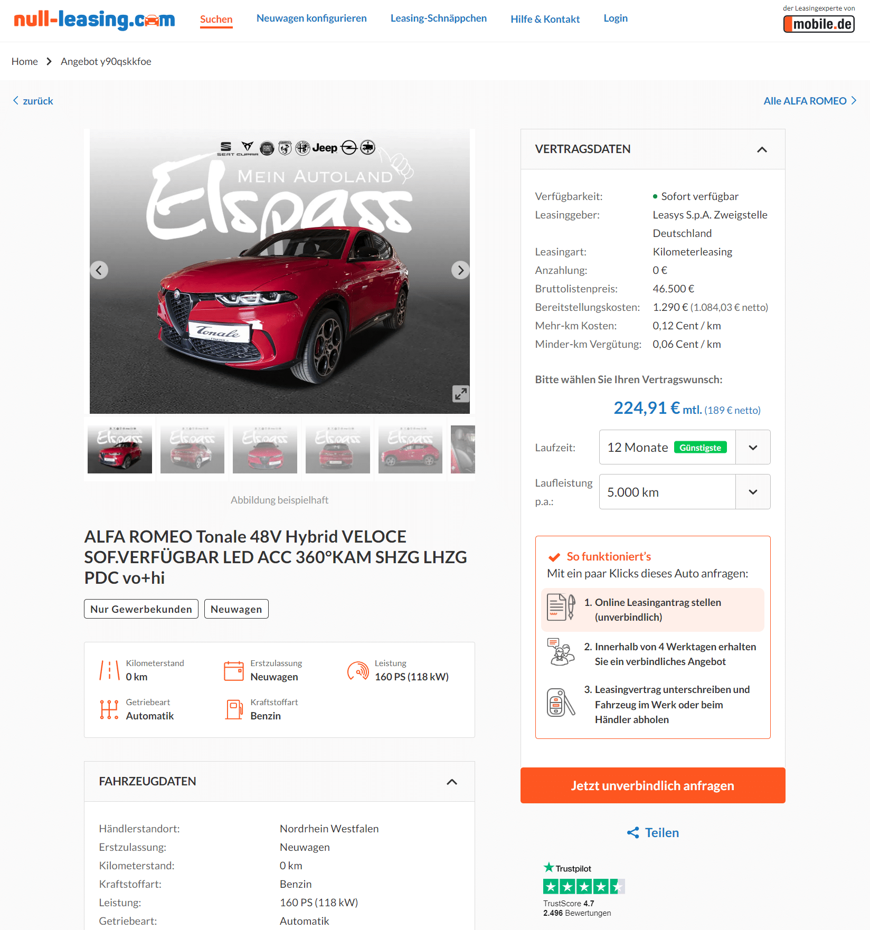Collapse the Vertragsdaten section
The image size is (870, 930).
(762, 149)
